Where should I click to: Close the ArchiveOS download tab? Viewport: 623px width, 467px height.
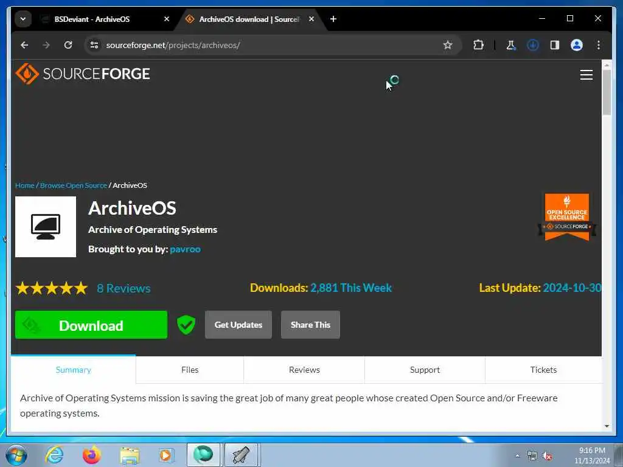tap(311, 19)
